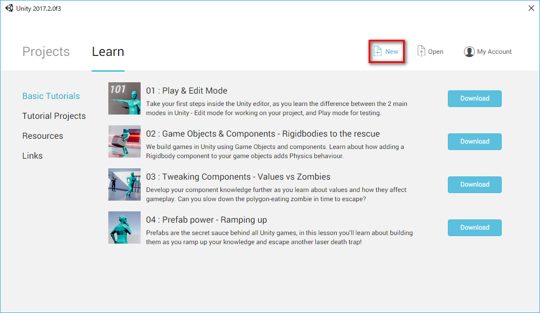The width and height of the screenshot is (540, 313).
Task: Click description starting 'We build games in Unity'
Action: point(275,151)
